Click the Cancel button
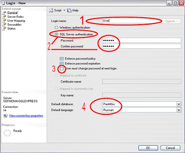185x153 pixels. click(x=170, y=148)
